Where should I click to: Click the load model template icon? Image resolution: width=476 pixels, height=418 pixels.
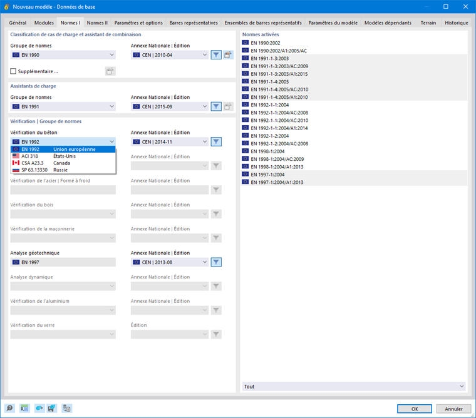(39, 408)
